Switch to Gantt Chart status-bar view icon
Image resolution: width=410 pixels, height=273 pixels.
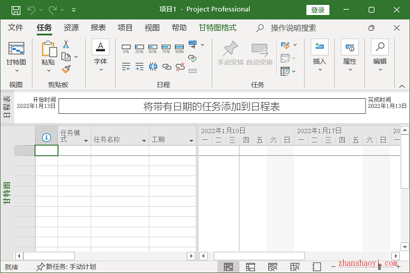(229, 267)
